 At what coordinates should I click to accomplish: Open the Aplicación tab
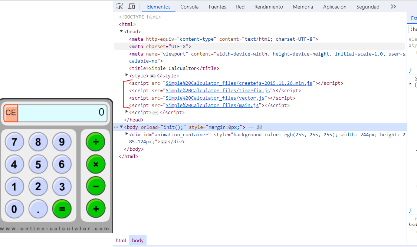click(x=335, y=7)
